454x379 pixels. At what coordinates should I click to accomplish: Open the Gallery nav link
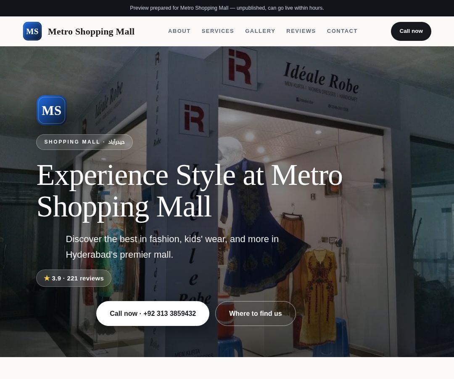coord(260,31)
